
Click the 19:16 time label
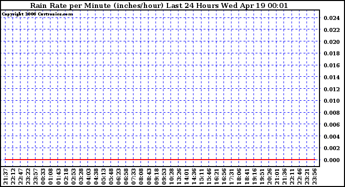pos(254,177)
